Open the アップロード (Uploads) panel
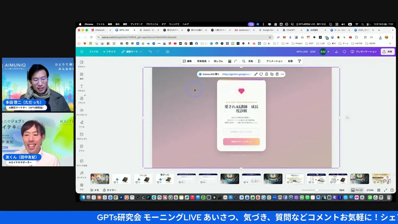The width and height of the screenshot is (398, 224). [81, 112]
